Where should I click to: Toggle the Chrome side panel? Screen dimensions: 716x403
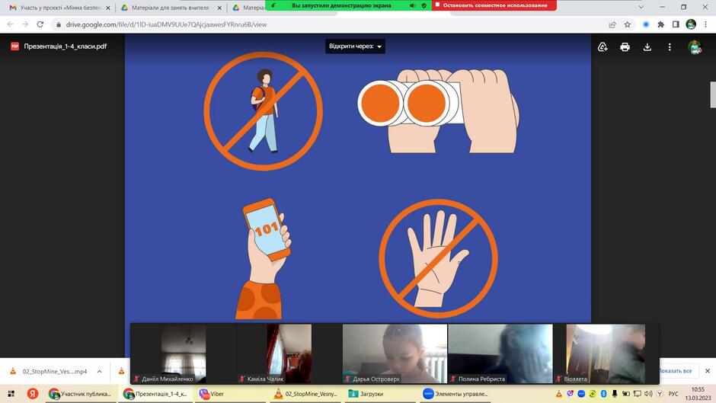click(x=676, y=24)
